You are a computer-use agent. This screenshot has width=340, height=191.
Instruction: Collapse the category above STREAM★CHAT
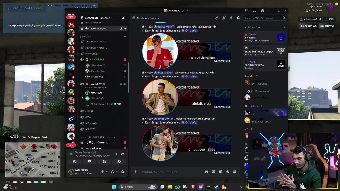click(86, 36)
